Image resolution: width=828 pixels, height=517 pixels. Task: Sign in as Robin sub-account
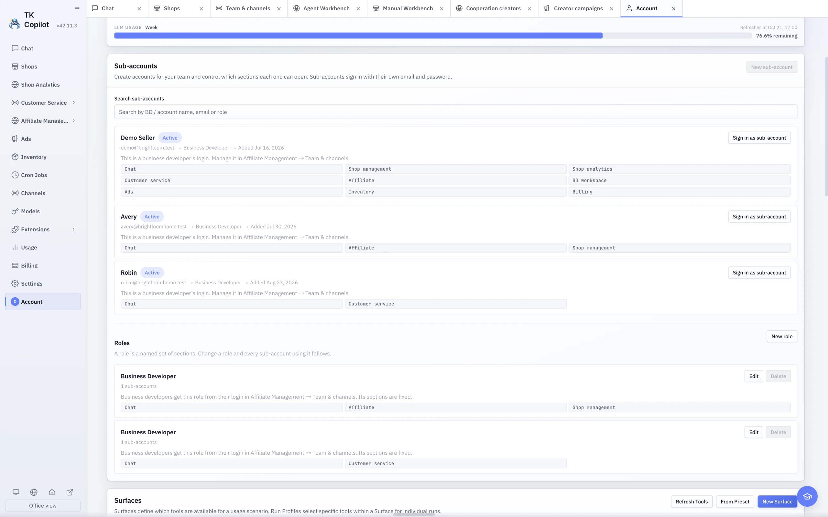(759, 272)
